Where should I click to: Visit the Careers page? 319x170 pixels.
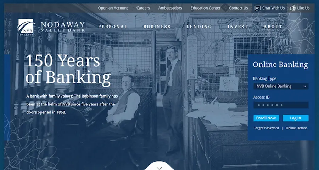(x=143, y=8)
